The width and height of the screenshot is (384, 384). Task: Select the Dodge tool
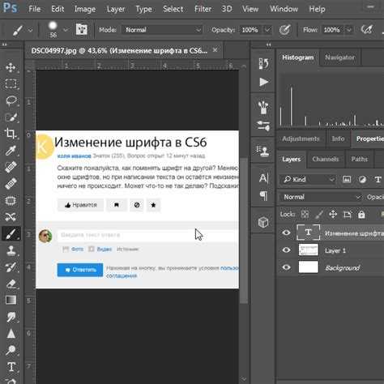pos(11,350)
